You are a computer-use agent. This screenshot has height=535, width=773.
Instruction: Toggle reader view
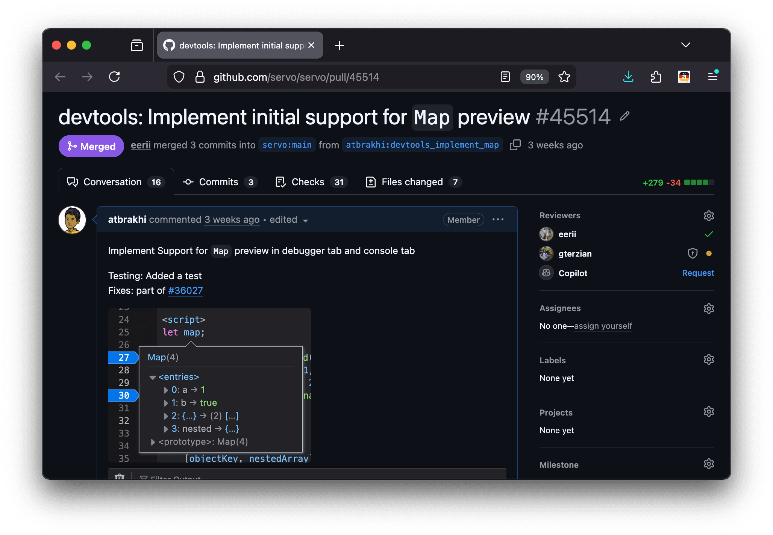click(505, 77)
